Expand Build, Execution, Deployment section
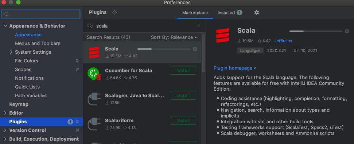Image resolution: width=354 pixels, height=144 pixels. [x=5, y=139]
